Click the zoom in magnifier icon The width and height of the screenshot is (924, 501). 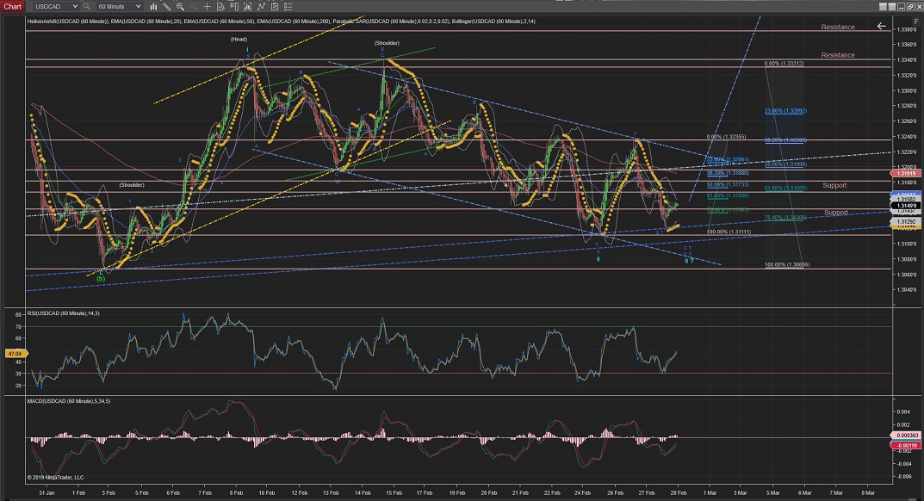tap(180, 6)
